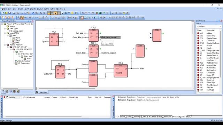Click the Redo arrow icon
Viewport: 223px width, 125px height.
point(37,13)
